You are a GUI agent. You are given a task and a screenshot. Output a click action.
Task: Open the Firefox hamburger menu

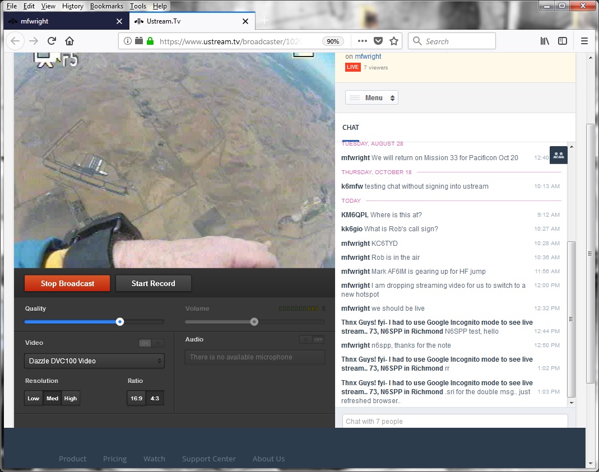(x=584, y=41)
